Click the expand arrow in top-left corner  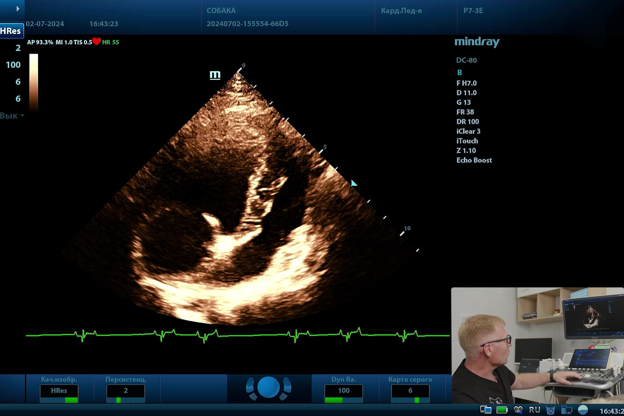[x=18, y=9]
